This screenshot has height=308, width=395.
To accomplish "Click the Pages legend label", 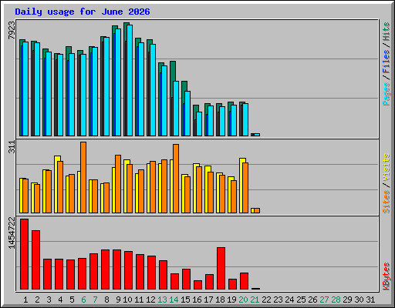I will [386, 94].
